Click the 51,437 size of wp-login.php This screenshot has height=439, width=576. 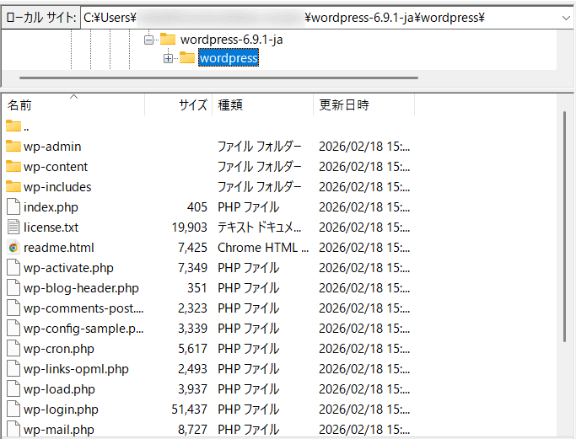pos(190,410)
